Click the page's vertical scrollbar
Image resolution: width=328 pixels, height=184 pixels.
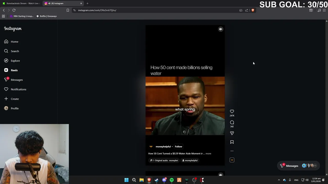[x=326, y=97]
